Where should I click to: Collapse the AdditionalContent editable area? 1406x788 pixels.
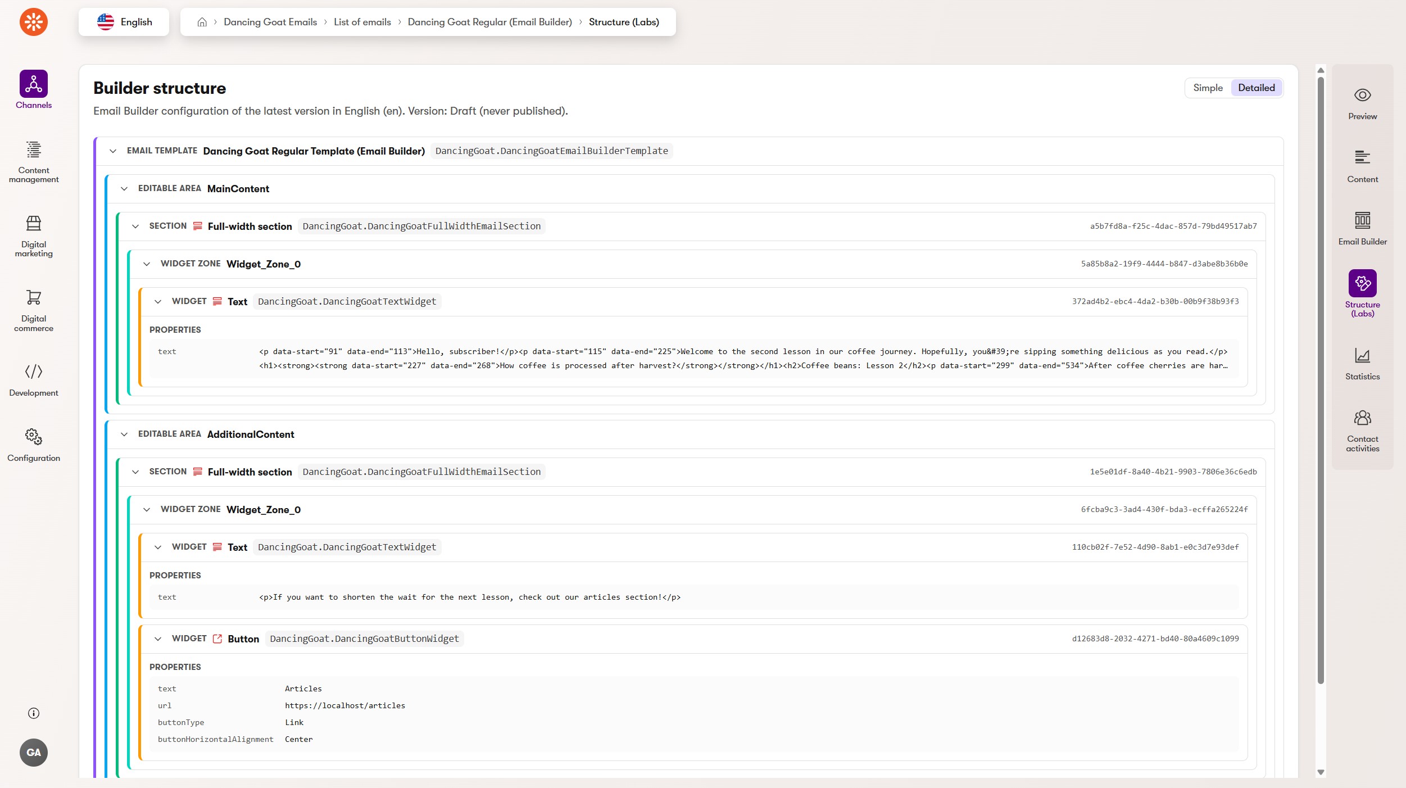pyautogui.click(x=124, y=434)
